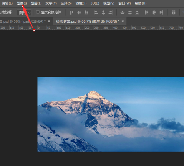Click distribute vertical centers icon
184x166 pixels.
(130, 13)
